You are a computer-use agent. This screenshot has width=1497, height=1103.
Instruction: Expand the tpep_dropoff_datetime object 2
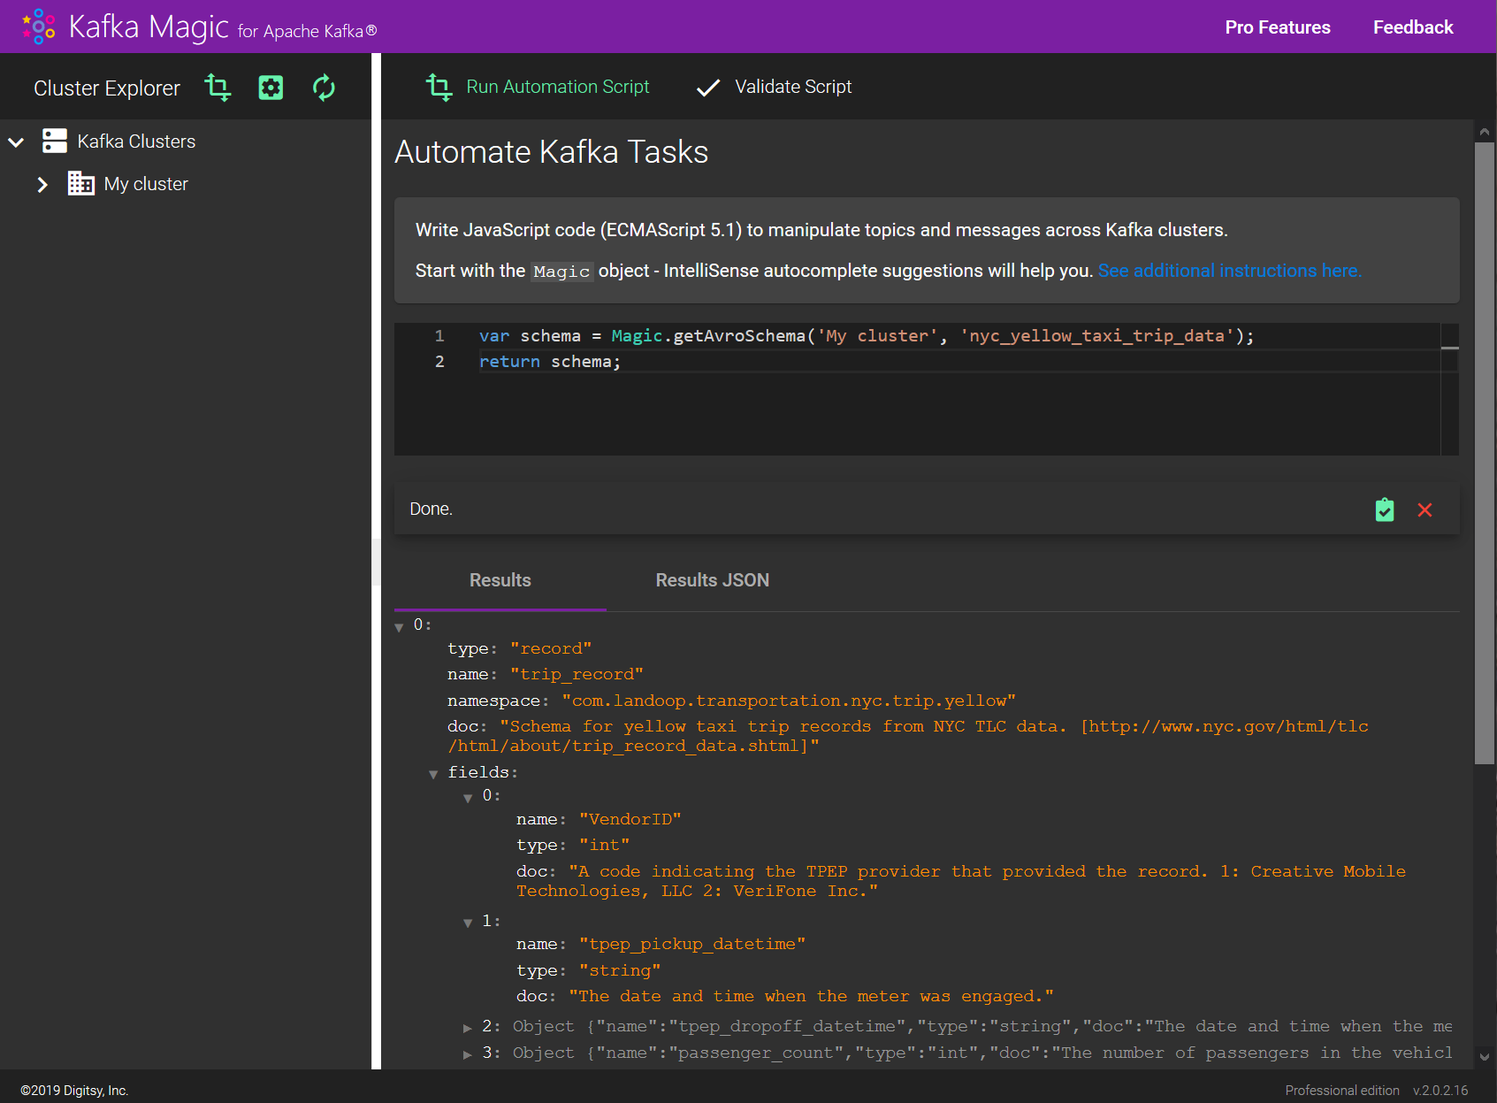468,1028
